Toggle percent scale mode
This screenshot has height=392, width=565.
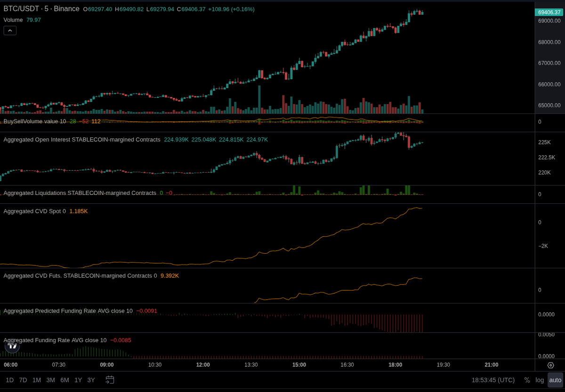point(527,380)
